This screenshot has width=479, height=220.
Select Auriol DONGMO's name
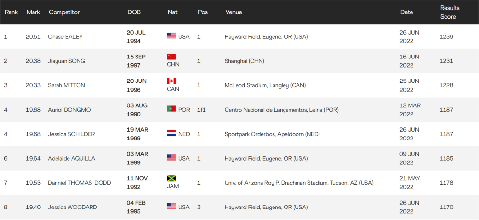click(x=69, y=110)
